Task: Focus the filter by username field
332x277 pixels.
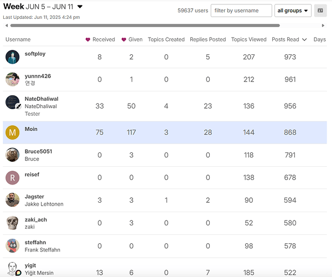Action: [x=241, y=11]
